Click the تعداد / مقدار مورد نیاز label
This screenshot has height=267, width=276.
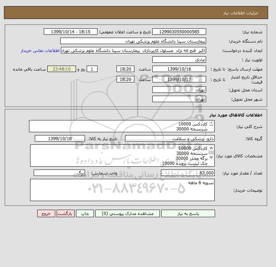242,173
